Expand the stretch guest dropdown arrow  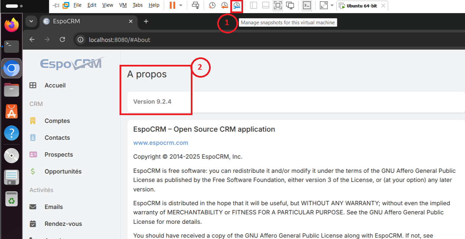tap(332, 5)
